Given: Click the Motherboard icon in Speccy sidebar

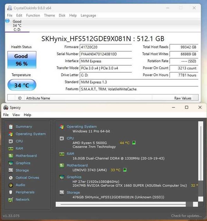Looking at the screenshot, I should [11, 156].
